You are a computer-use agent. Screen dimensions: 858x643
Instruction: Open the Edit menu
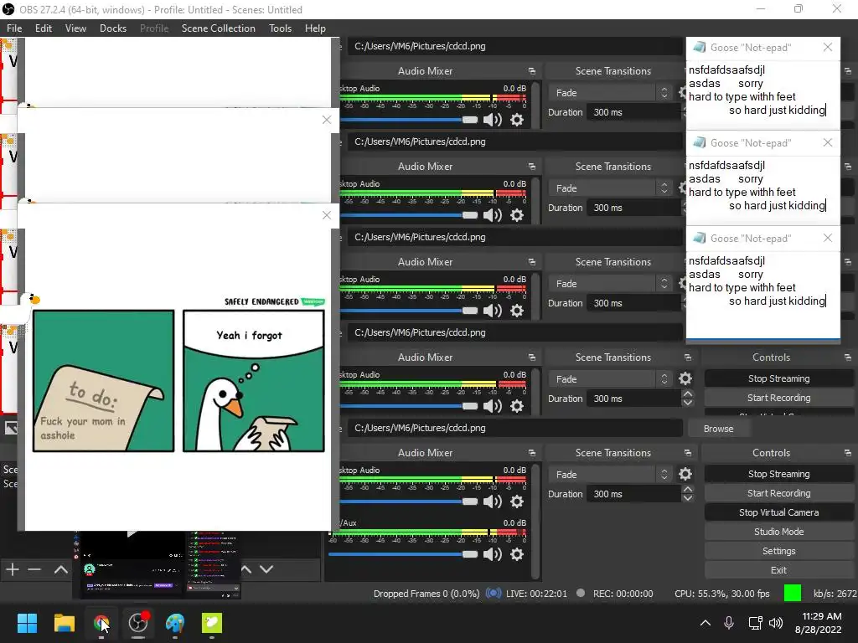point(44,28)
